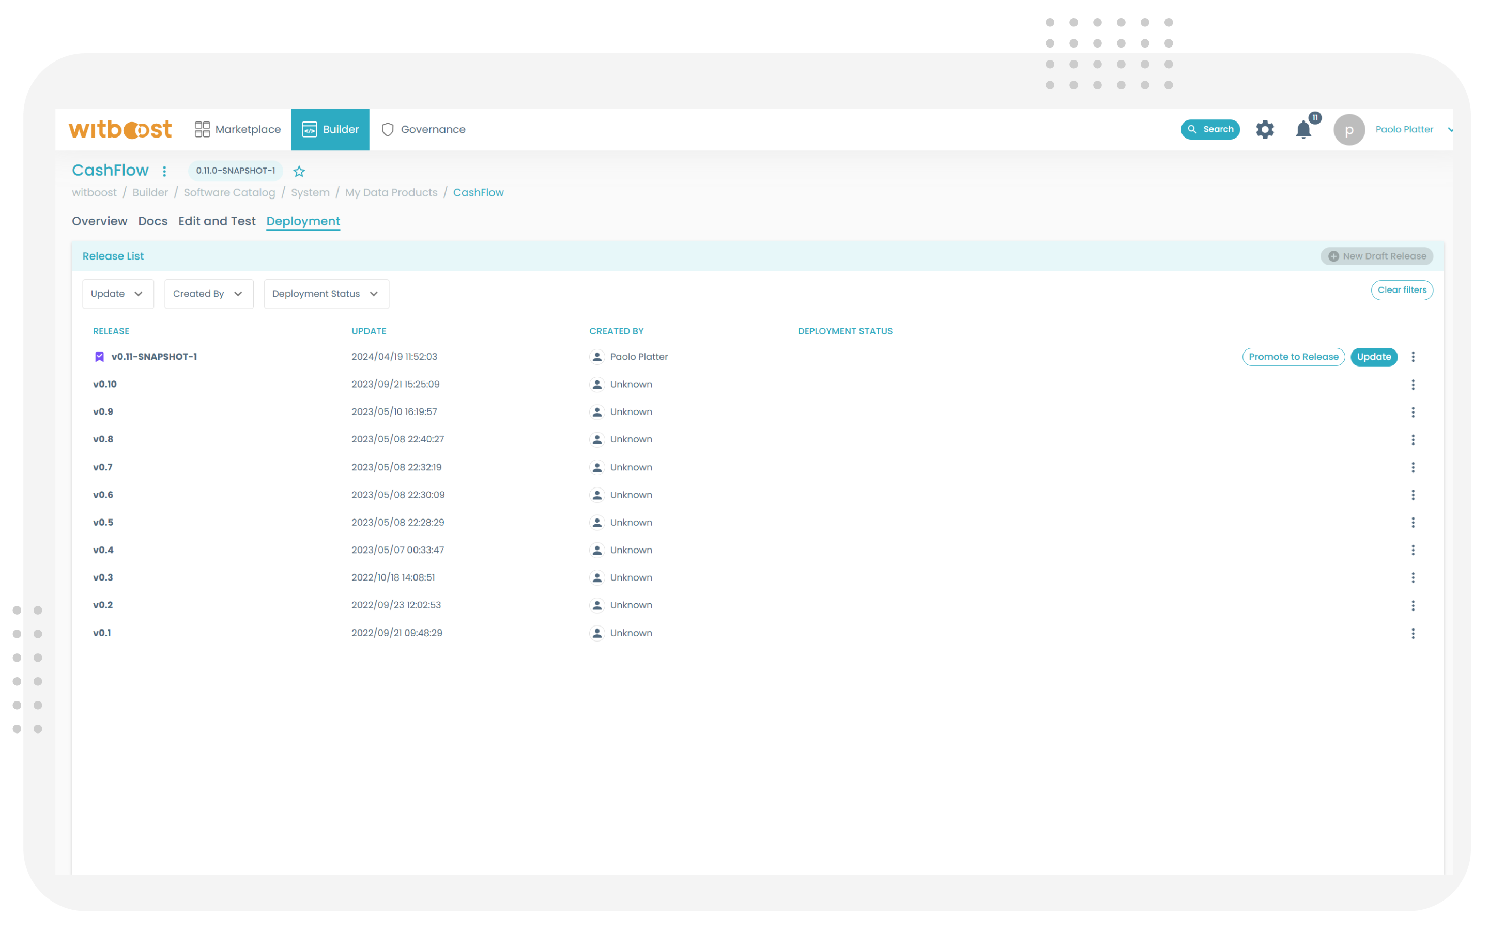This screenshot has height=931, width=1489.
Task: Clear all active filters
Action: coord(1402,290)
